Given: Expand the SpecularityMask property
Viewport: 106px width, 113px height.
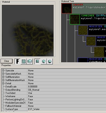Looking at the screenshot, I should [x=3, y=74].
